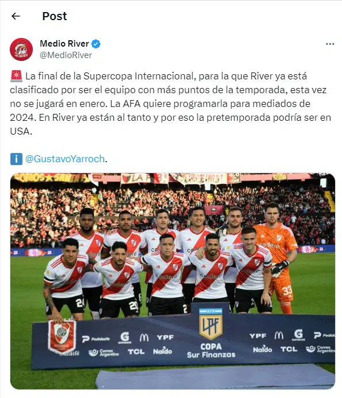This screenshot has height=398, width=342.
Task: Click the left McDonald's logo on sponsor board
Action: (144, 338)
